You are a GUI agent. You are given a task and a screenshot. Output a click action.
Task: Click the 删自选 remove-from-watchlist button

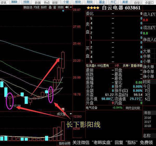pos(28,7)
